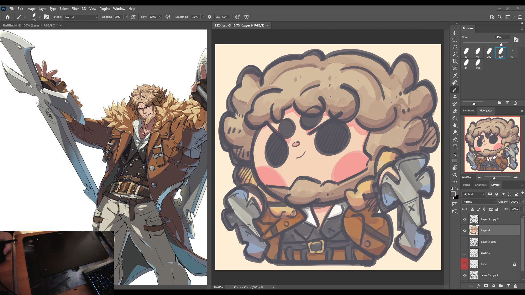Switch to Untitled-1 document tab

point(30,25)
